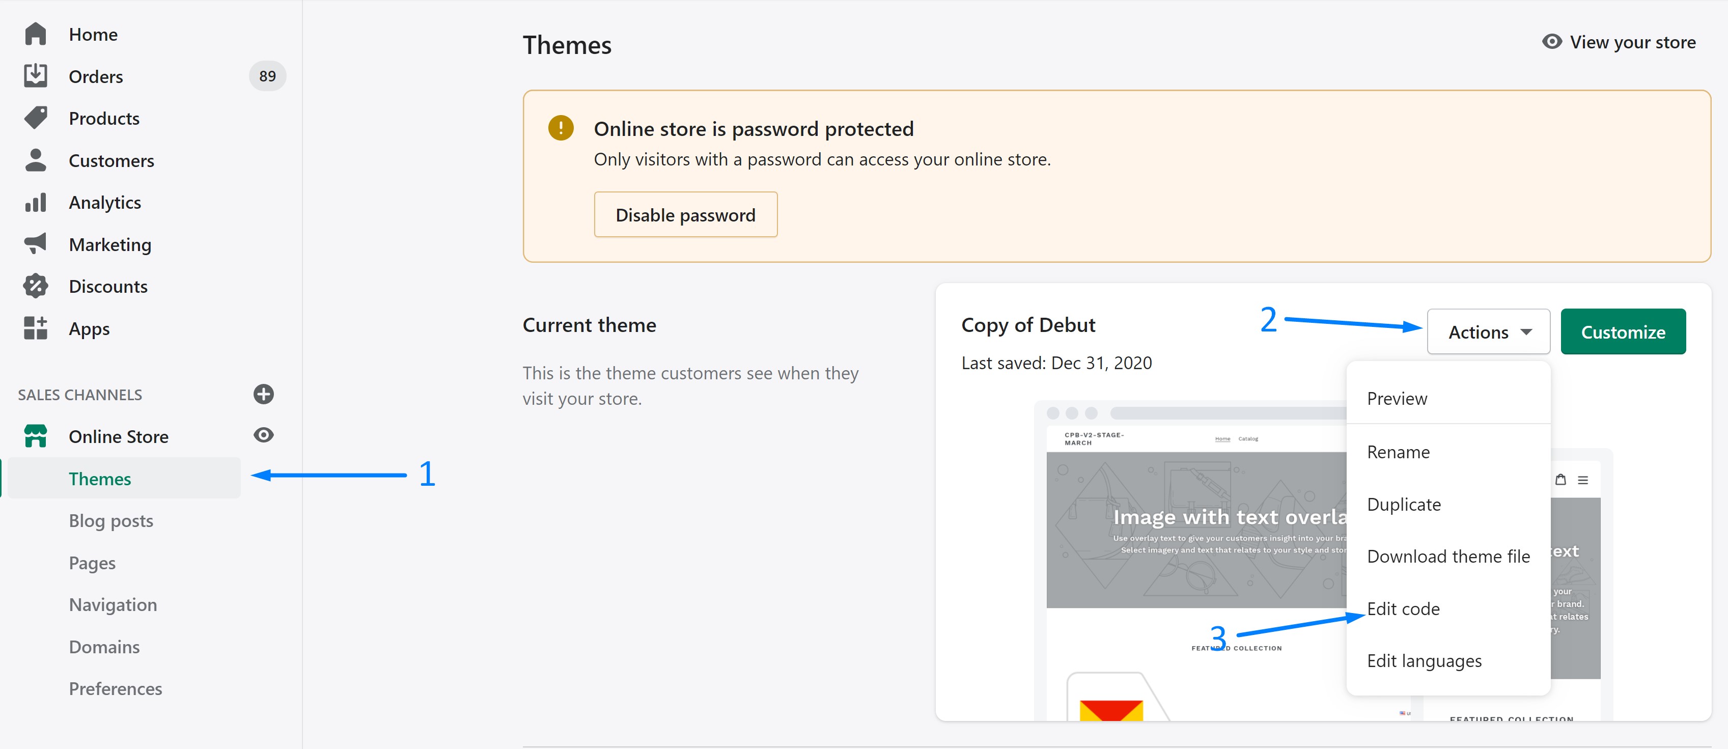This screenshot has width=1728, height=749.
Task: Open Apps in the sidebar
Action: 89,329
